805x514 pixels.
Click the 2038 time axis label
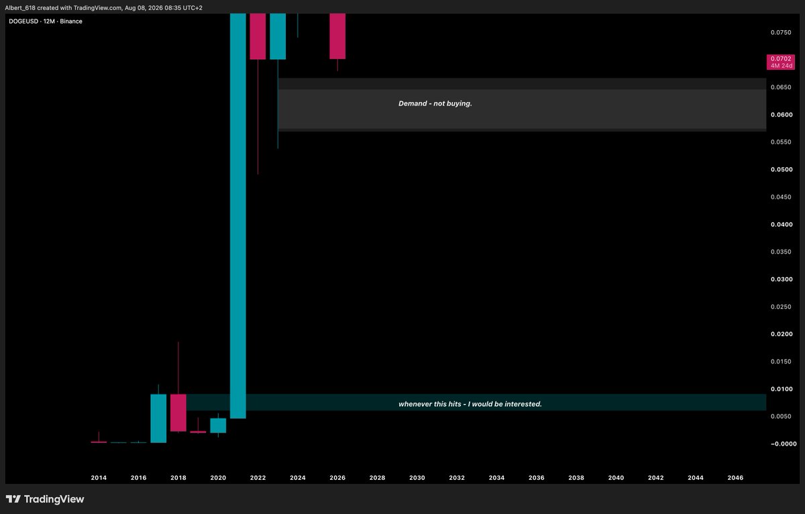coord(576,478)
